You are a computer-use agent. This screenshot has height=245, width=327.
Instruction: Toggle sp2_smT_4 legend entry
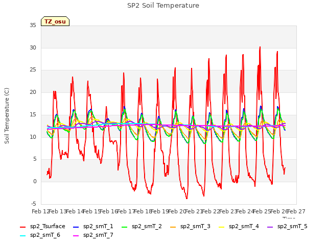pyautogui.click(x=239, y=226)
